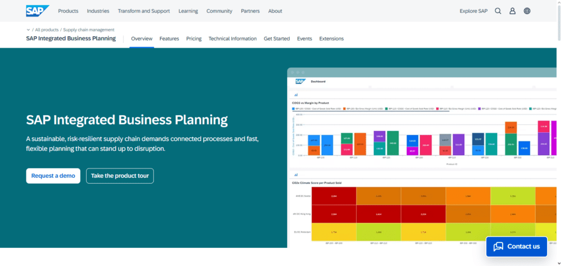Select the Overview tab

(x=142, y=38)
